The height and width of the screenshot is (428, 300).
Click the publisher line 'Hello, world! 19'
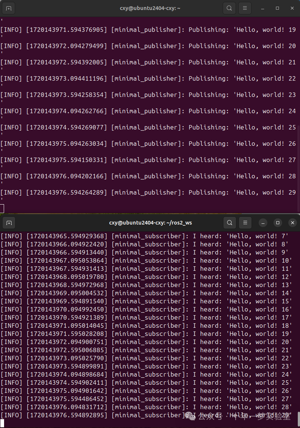coord(148,30)
